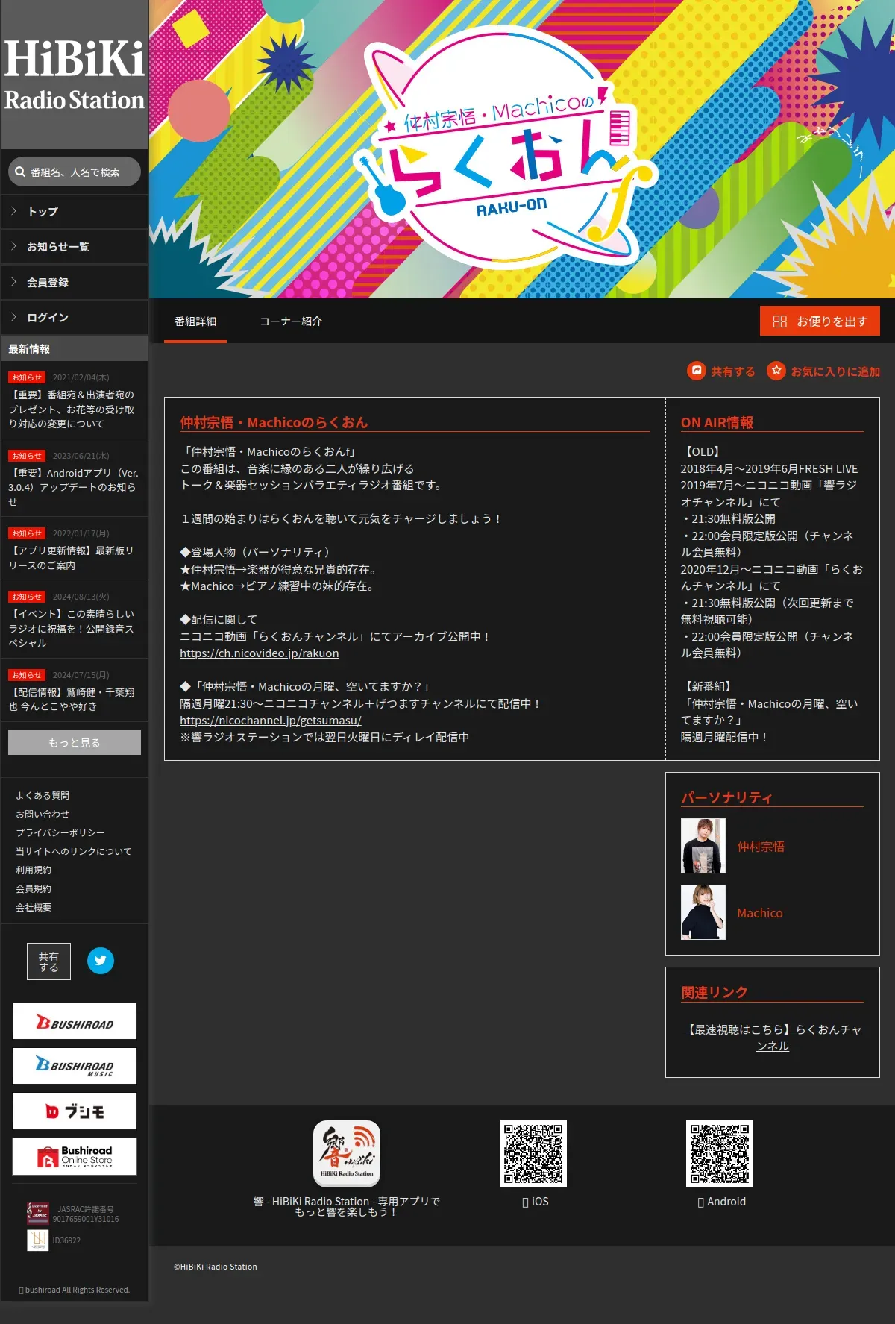Click the もっと見る button
The height and width of the screenshot is (1324, 895).
(75, 742)
